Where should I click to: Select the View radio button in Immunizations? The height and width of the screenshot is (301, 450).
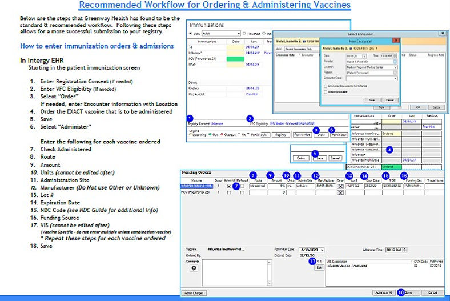190,34
